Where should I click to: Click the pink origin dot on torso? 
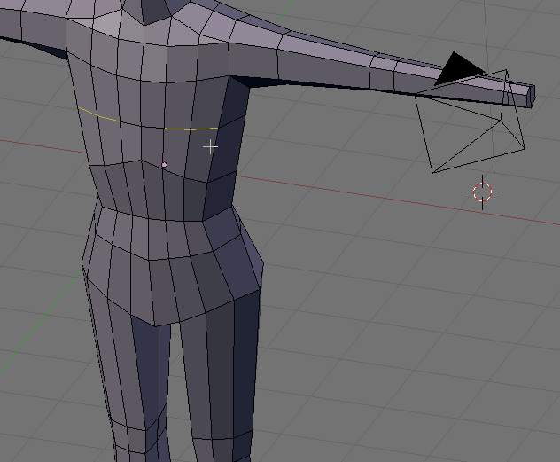pos(164,165)
